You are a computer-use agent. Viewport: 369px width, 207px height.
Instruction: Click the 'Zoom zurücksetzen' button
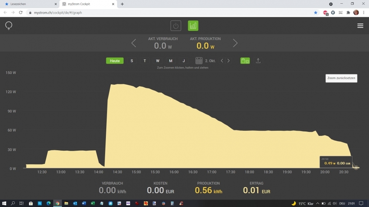[341, 78]
